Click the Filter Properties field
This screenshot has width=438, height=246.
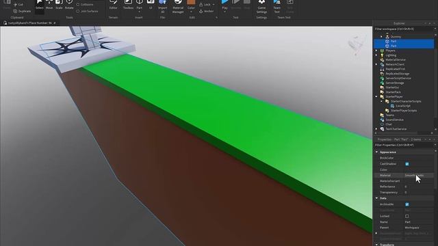coord(404,145)
